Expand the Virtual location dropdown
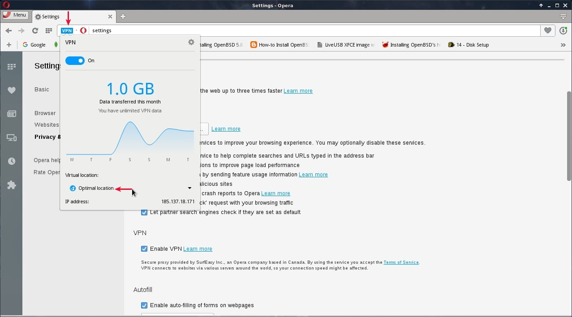Screen dimensions: 572x317 click(130, 188)
